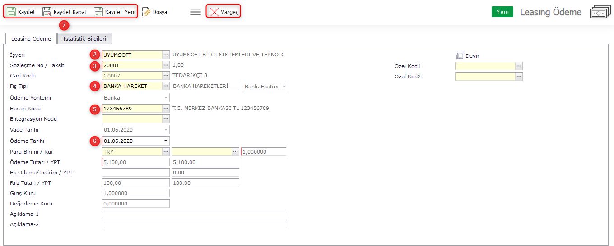This screenshot has width=614, height=246.
Task: Switch to İstatistik Bilgileri tab
Action: [84, 39]
